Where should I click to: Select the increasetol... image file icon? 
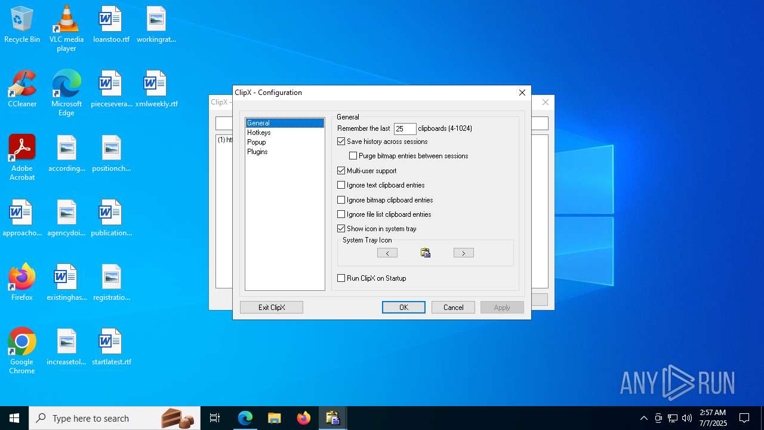click(x=66, y=348)
